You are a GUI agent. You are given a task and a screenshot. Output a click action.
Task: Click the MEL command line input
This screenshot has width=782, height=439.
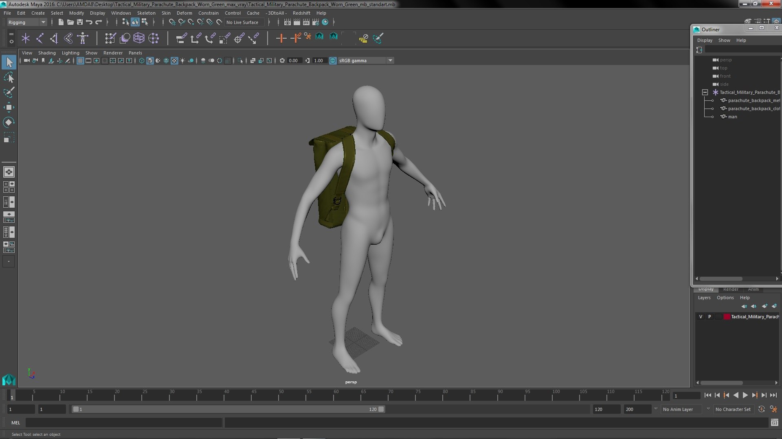[124, 423]
